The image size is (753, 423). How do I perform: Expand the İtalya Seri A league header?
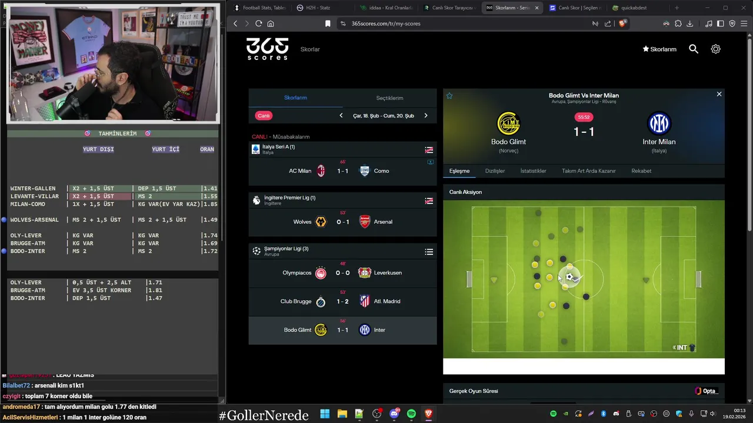coord(342,149)
